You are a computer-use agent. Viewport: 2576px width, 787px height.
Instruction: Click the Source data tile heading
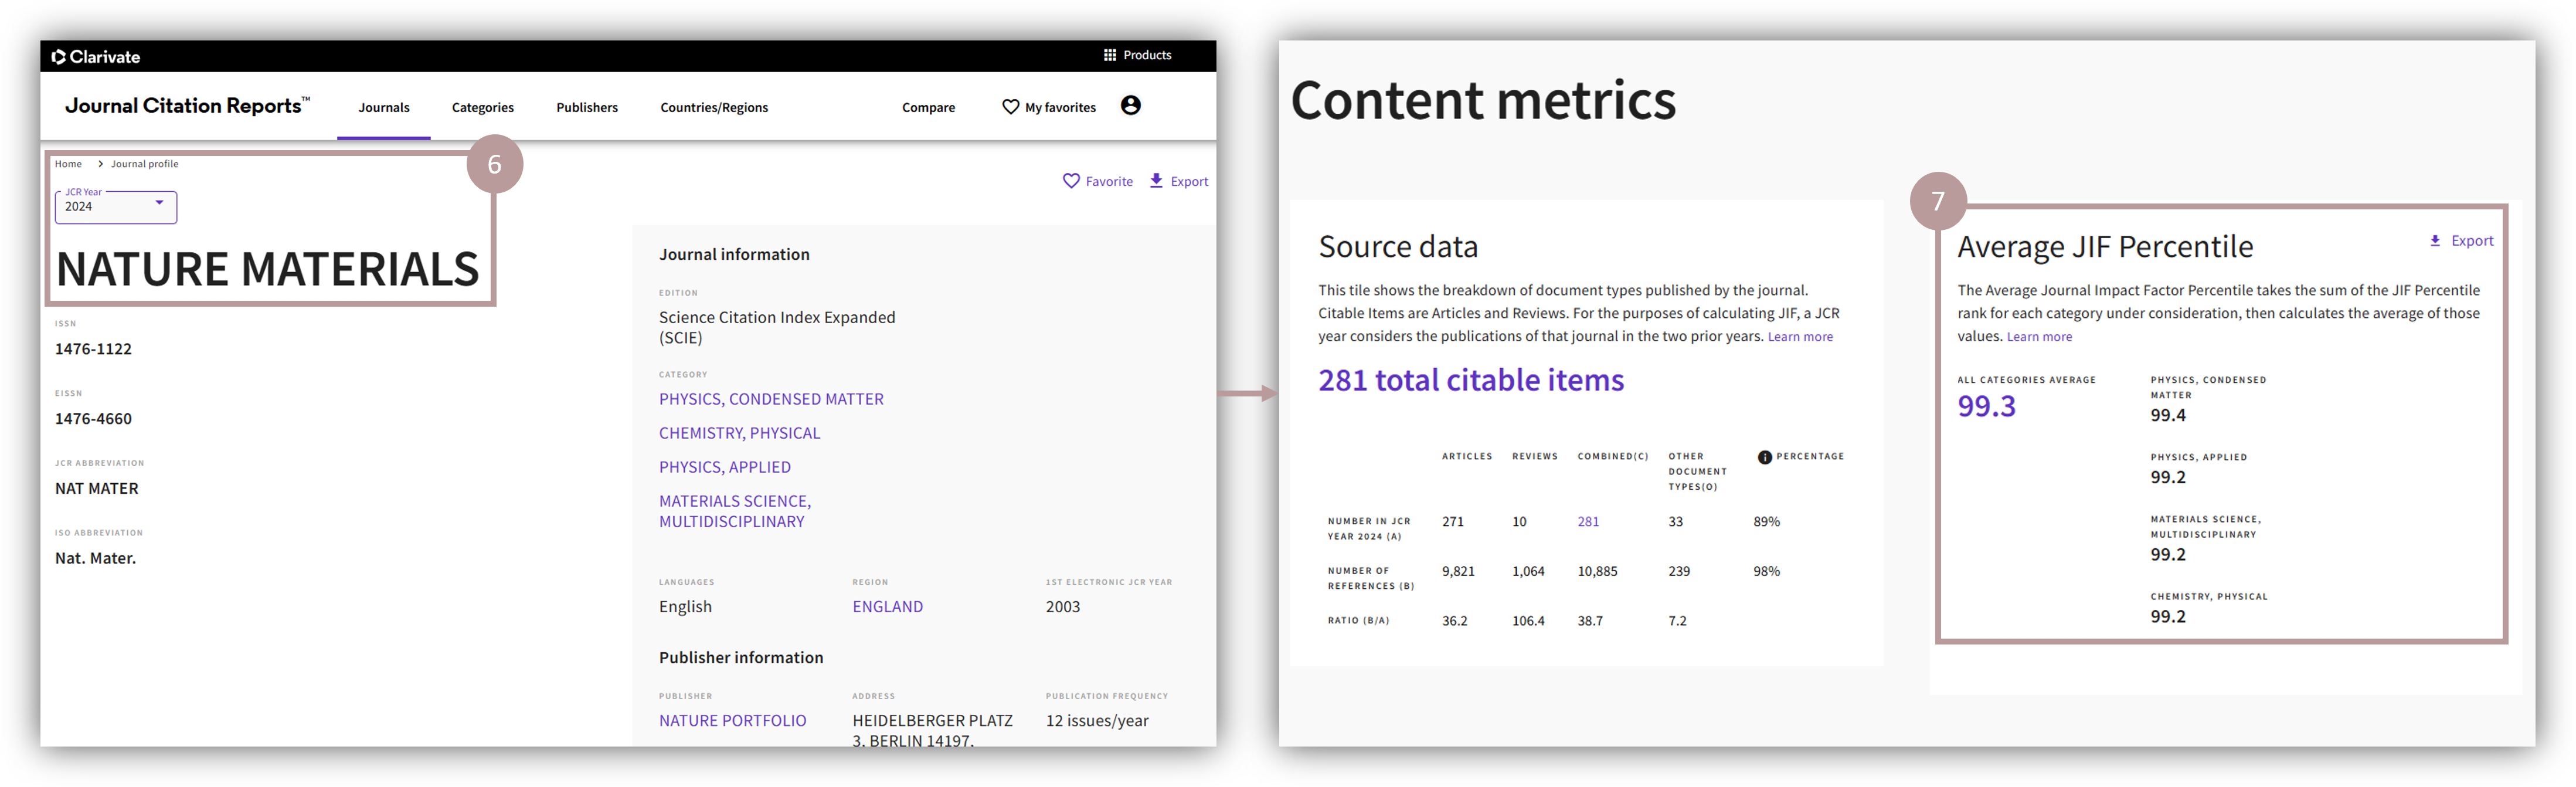(x=1397, y=247)
